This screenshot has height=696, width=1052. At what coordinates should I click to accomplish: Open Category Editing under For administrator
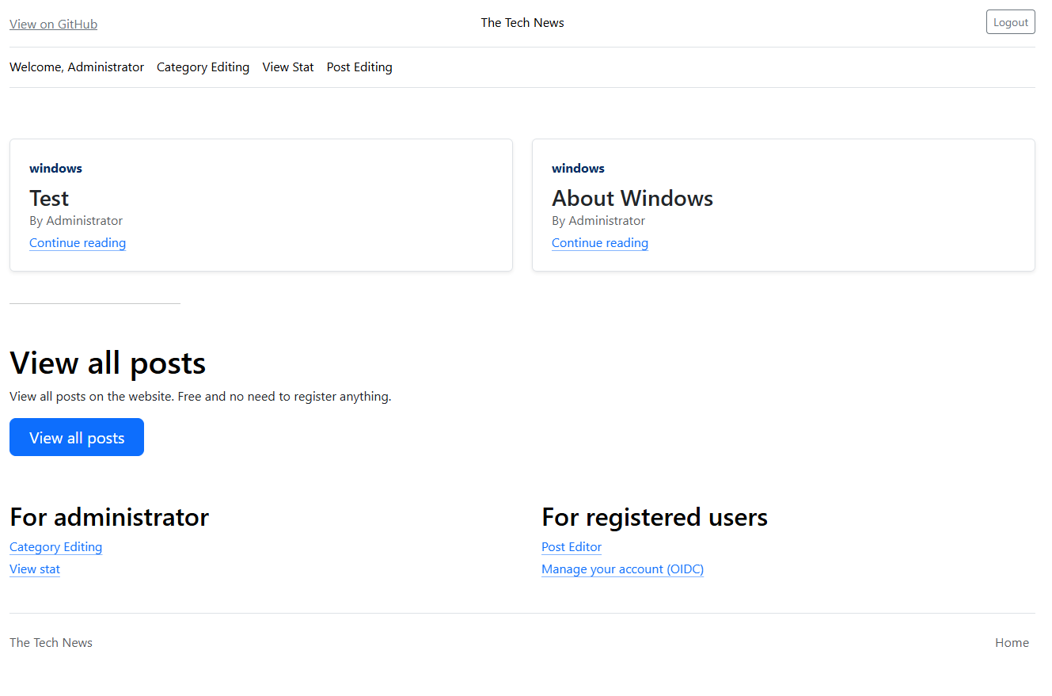(55, 547)
